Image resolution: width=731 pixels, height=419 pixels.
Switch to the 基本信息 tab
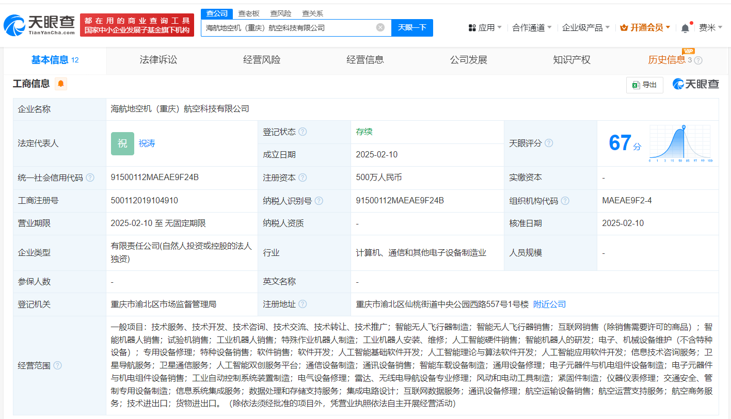55,60
